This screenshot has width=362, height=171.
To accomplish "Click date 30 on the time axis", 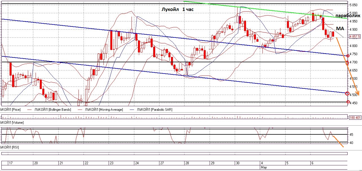I will click(238, 163).
